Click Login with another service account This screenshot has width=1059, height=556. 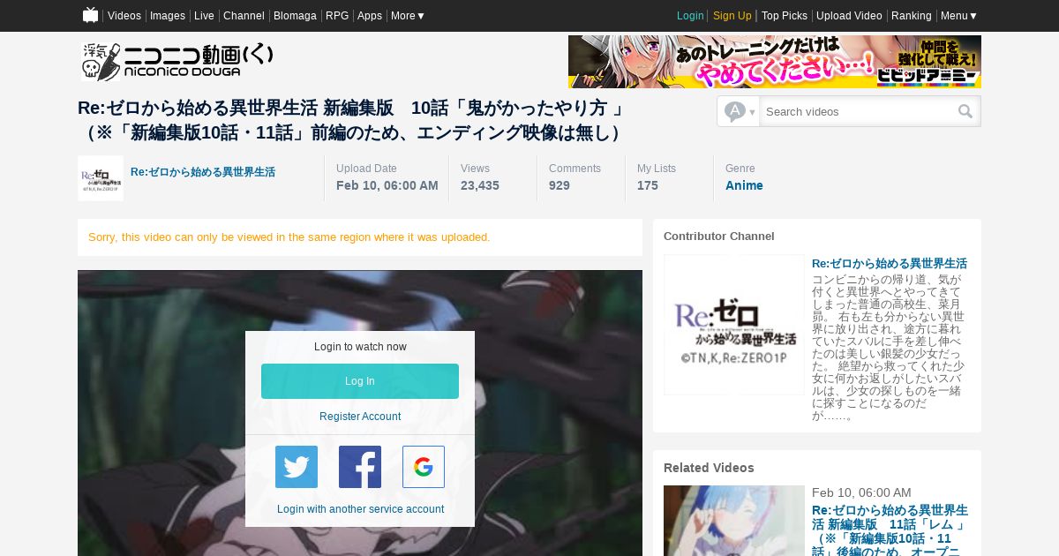pos(360,509)
